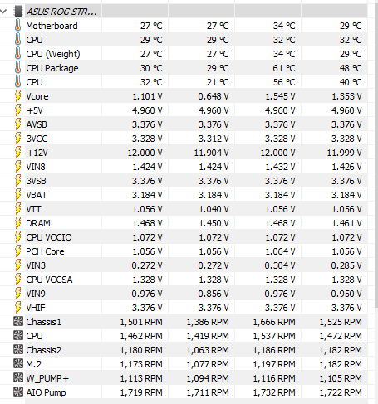
Task: Click the Vcore maximum value 1.545 V
Action: [x=280, y=96]
